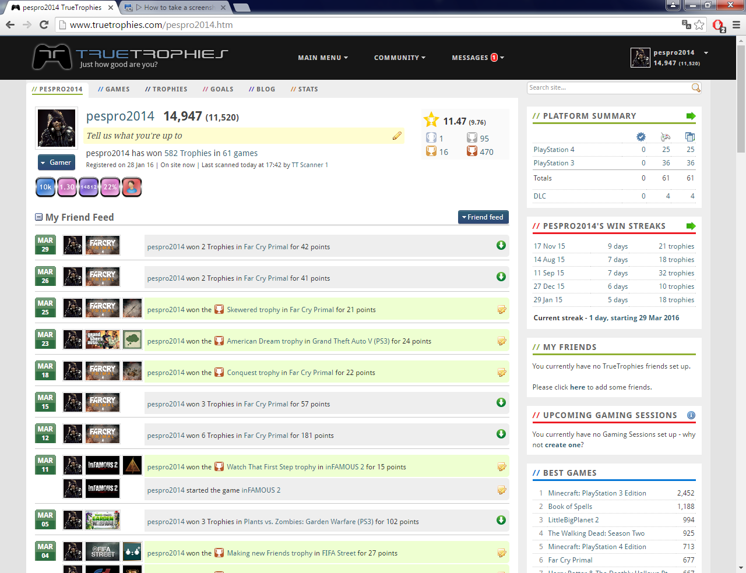
Task: Click comment icon on American Dream row
Action: pyautogui.click(x=501, y=341)
